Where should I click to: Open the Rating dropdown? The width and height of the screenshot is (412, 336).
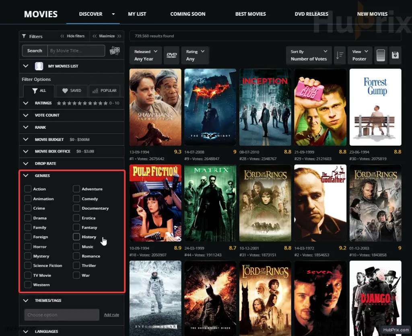click(195, 55)
